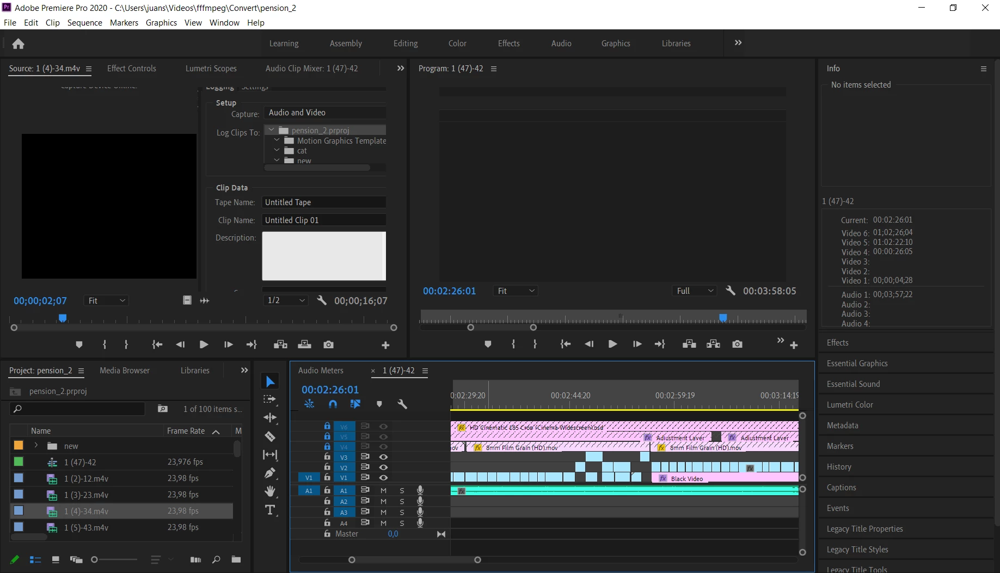Mark In in the Program monitor

tap(513, 344)
